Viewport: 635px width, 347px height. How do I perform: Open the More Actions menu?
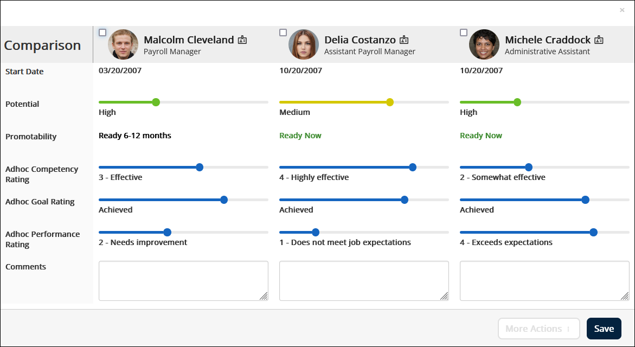pyautogui.click(x=538, y=329)
